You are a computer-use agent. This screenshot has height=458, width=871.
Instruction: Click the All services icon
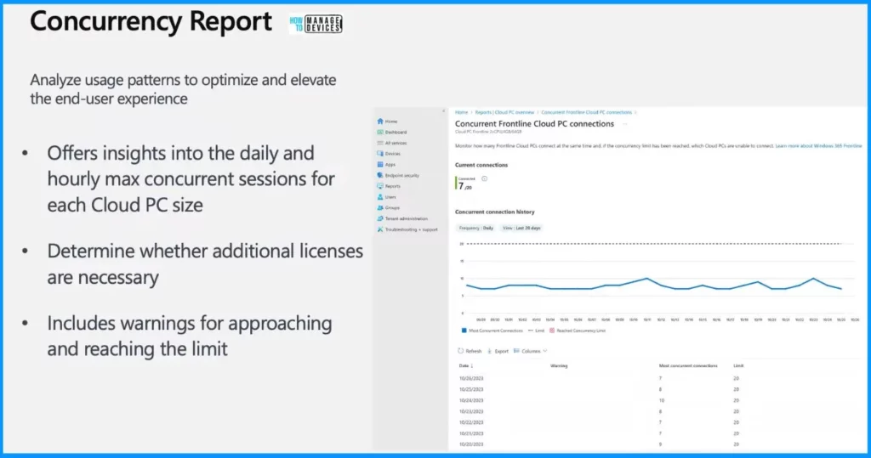(380, 143)
